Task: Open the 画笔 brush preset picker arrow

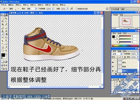Action: point(18,9)
